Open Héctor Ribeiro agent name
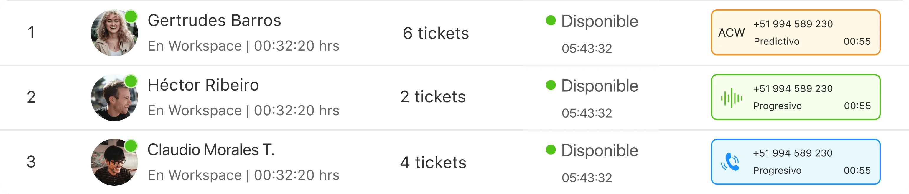The image size is (909, 194). click(x=203, y=85)
